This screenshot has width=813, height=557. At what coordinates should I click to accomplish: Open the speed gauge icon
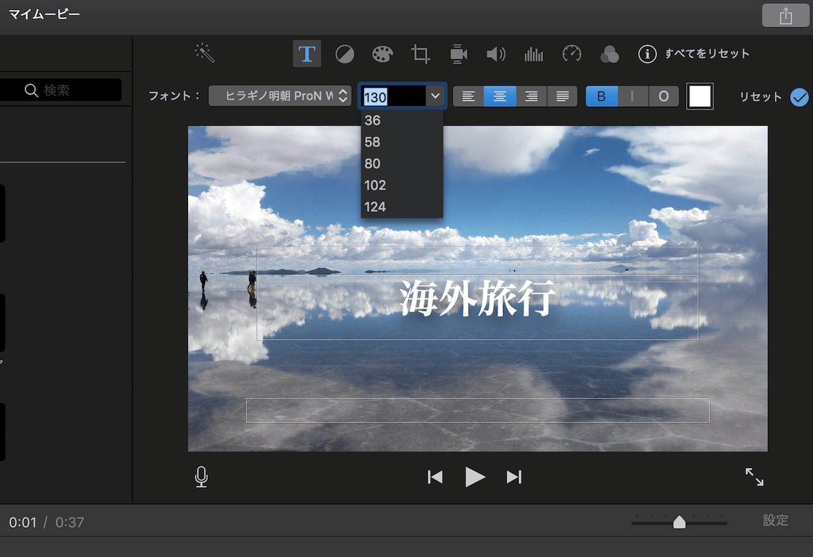[572, 54]
